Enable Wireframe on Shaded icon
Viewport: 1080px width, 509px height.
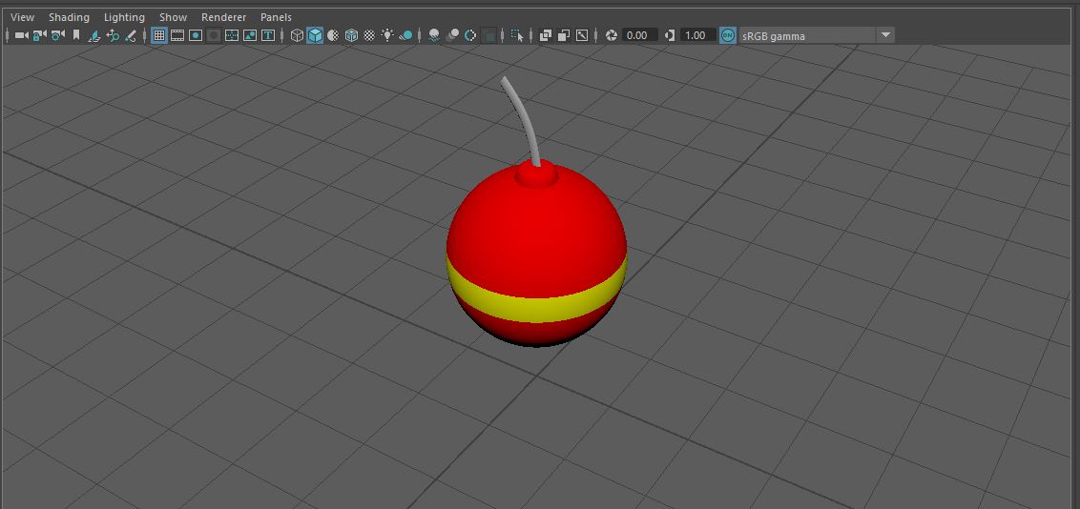pyautogui.click(x=351, y=35)
